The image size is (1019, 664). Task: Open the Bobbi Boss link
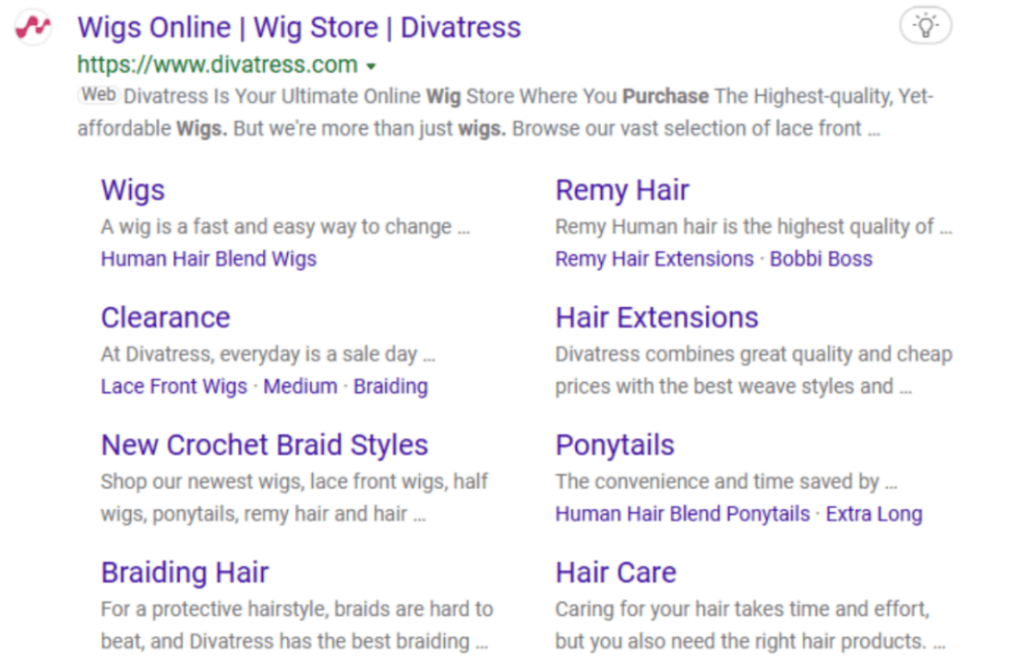point(821,259)
